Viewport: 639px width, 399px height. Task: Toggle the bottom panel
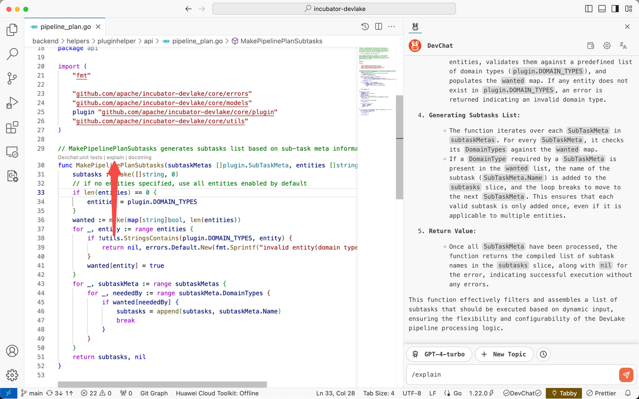(x=602, y=9)
